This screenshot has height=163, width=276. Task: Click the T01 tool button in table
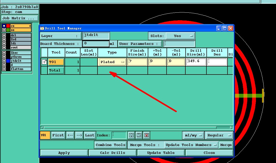coord(56,62)
